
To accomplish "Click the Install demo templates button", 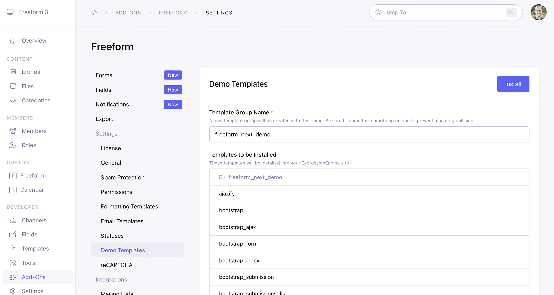I will pyautogui.click(x=513, y=84).
